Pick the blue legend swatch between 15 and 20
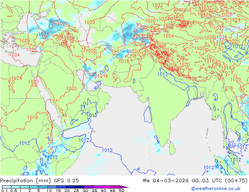Viewport: 249px width, 192px height. click(x=61, y=187)
